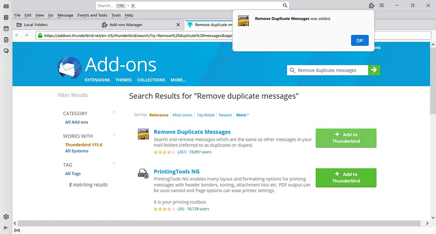The width and height of the screenshot is (436, 234).
Task: Confirm with the OK! button
Action: (360, 40)
